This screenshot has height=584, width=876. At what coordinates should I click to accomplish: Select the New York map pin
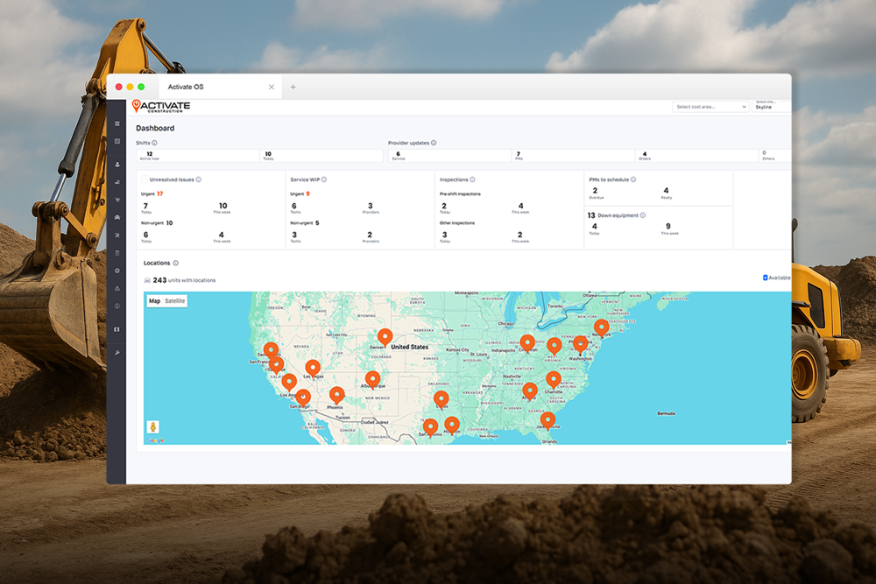pyautogui.click(x=601, y=327)
